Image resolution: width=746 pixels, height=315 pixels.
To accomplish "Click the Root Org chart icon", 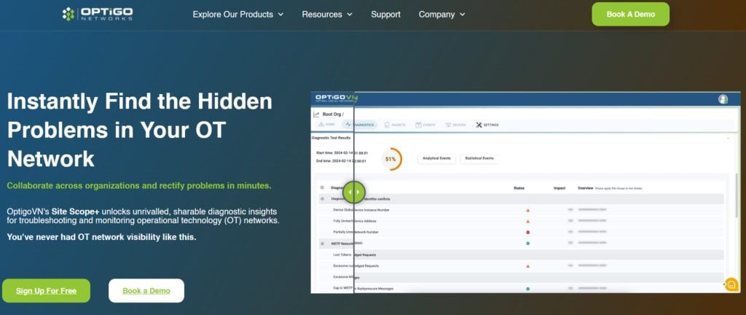I will (x=316, y=114).
